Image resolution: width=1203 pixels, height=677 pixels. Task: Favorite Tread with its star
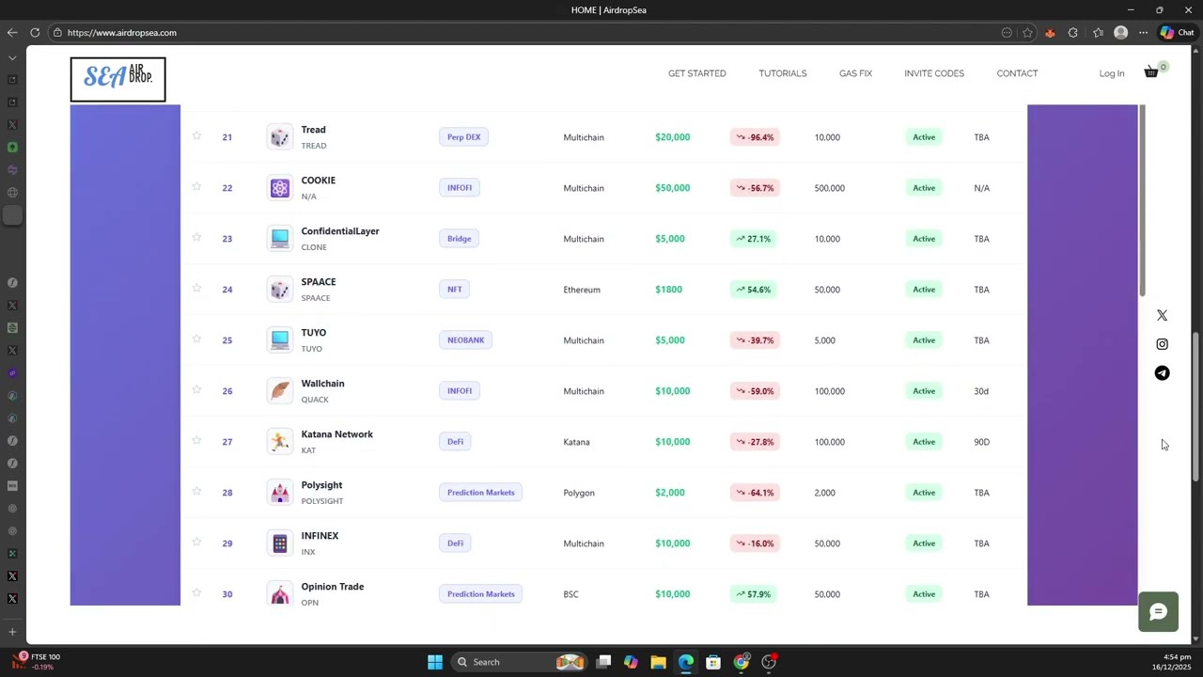coord(196,135)
